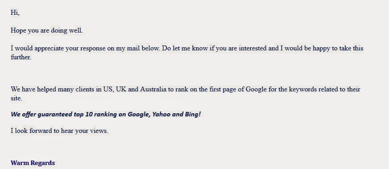Click the words "US, UK and Australia"

tap(135, 89)
